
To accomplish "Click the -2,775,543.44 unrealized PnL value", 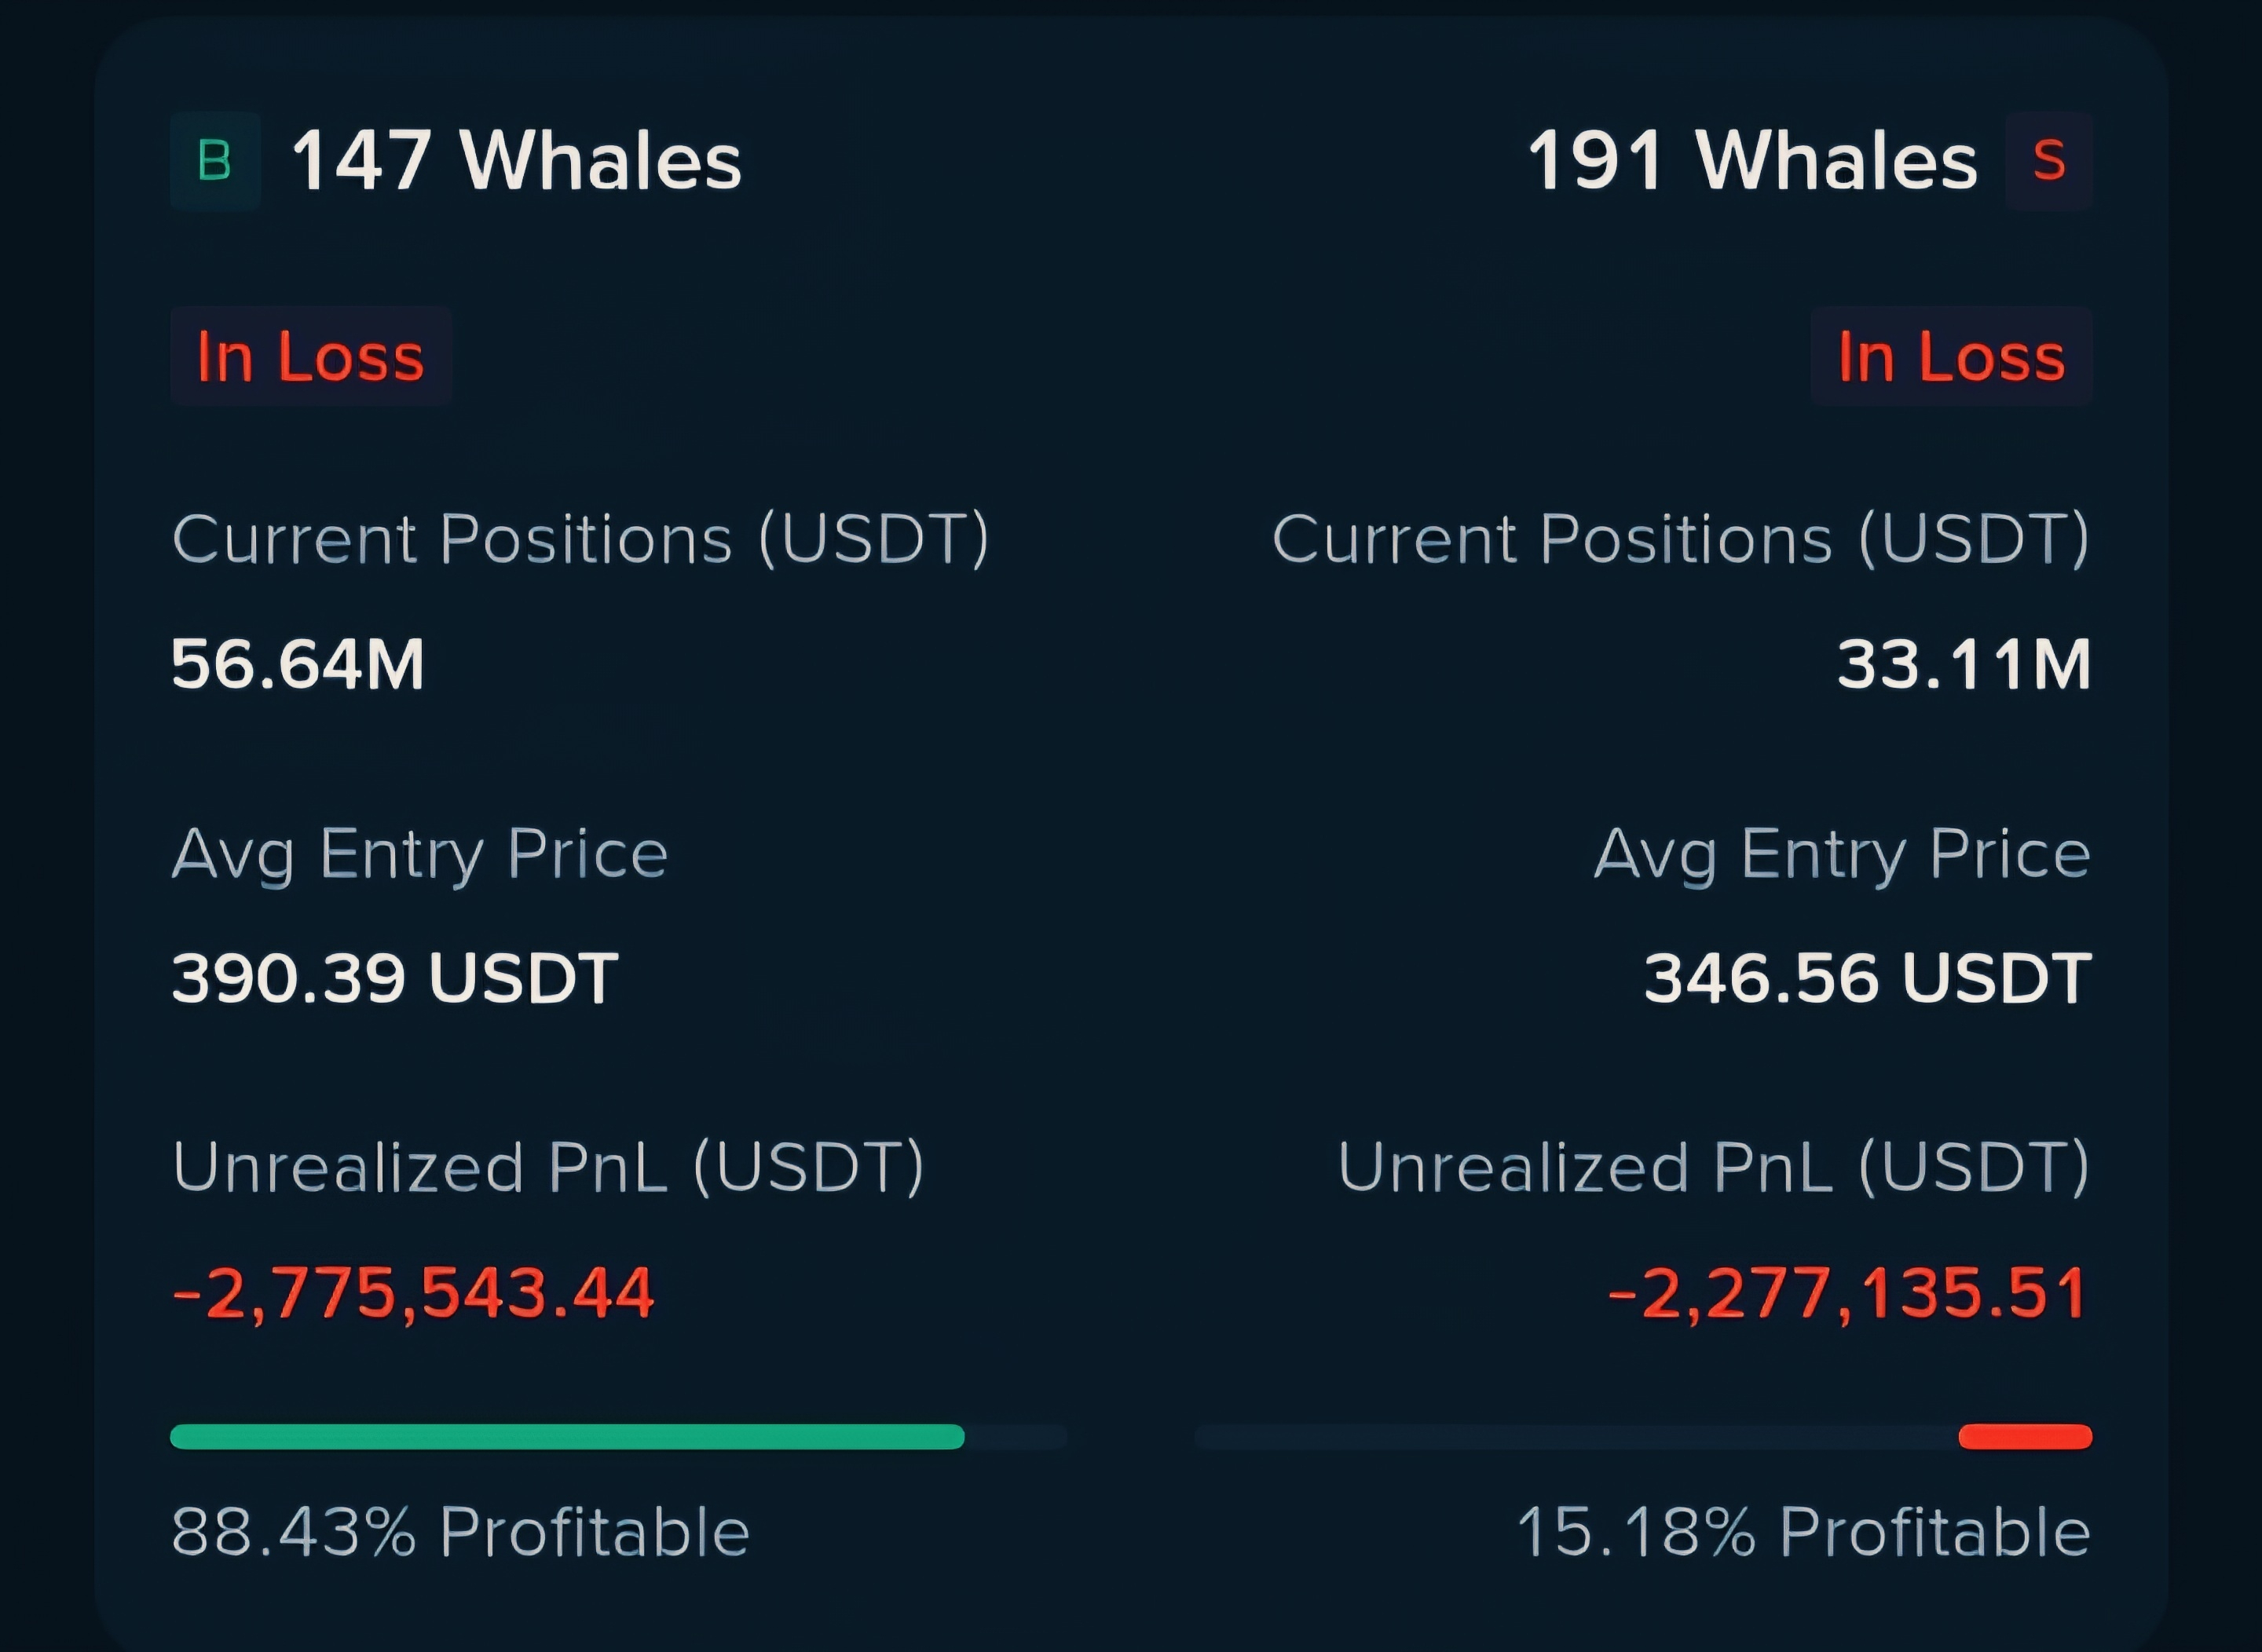I will pyautogui.click(x=413, y=1293).
